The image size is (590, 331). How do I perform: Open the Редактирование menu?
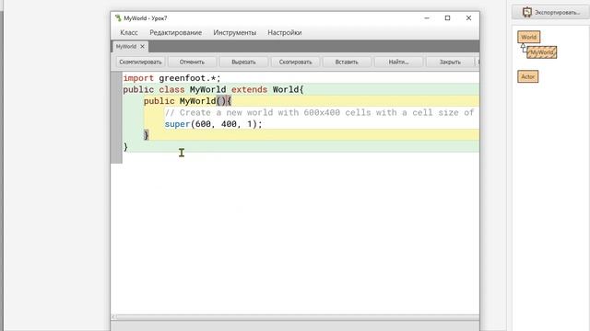[x=176, y=33]
